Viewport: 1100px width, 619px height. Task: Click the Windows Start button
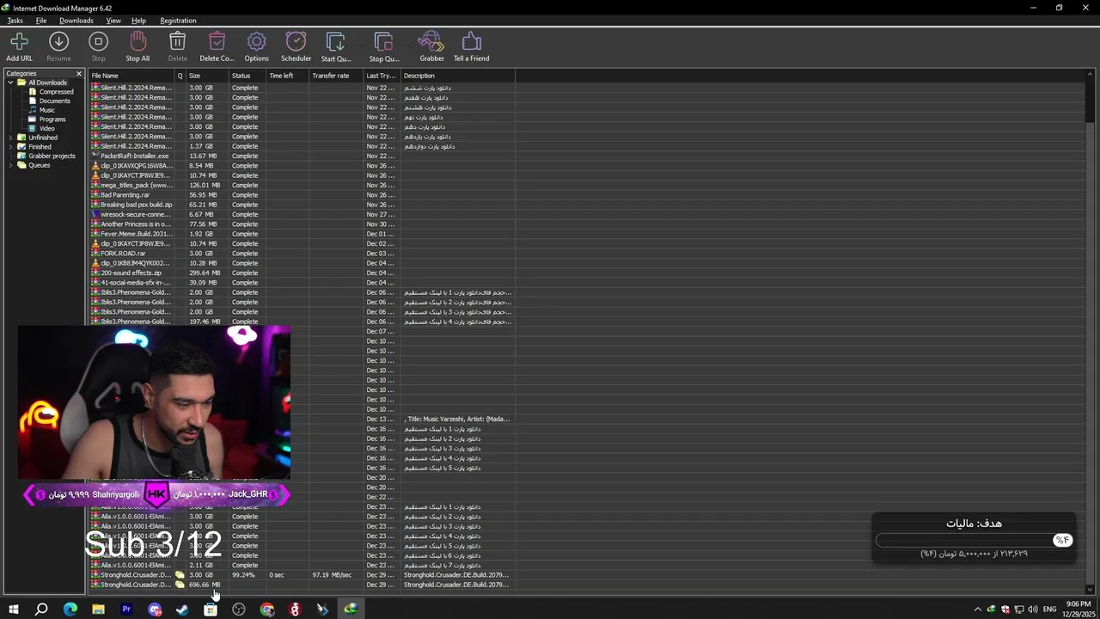pyautogui.click(x=13, y=610)
